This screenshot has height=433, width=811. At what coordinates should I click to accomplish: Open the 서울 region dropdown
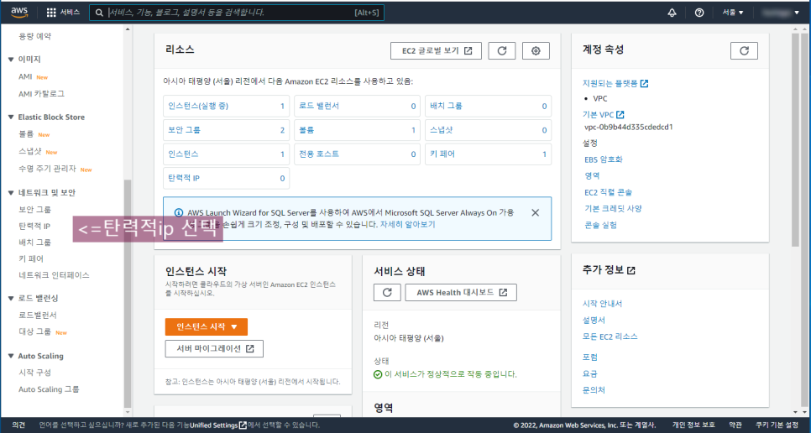coord(733,13)
